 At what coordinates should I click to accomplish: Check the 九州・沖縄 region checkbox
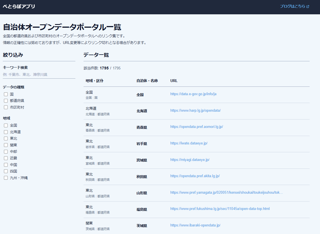point(6,178)
